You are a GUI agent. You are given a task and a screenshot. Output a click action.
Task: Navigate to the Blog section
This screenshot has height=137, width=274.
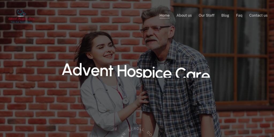click(x=225, y=15)
